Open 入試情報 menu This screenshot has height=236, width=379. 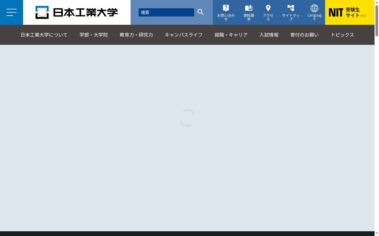(269, 35)
